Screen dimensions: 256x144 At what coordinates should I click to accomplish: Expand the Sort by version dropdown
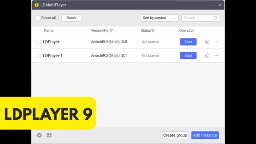[x=159, y=18]
